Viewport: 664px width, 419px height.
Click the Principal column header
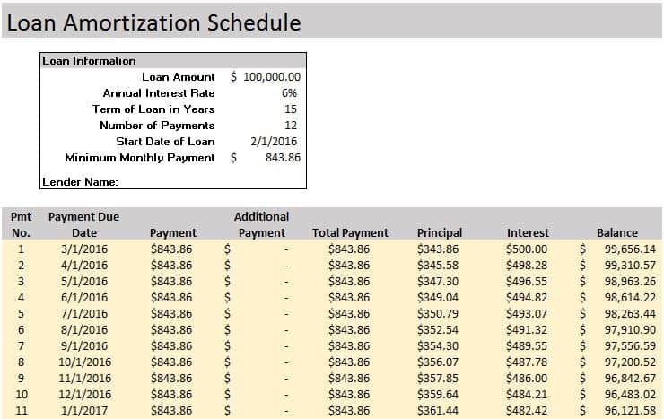(x=440, y=232)
